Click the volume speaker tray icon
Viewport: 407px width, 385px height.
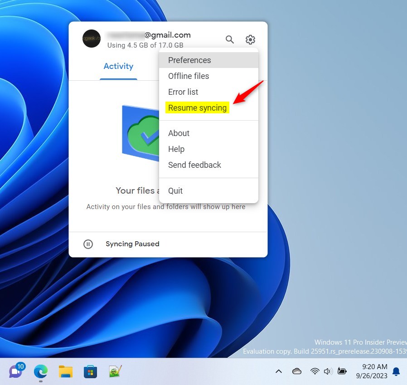328,371
